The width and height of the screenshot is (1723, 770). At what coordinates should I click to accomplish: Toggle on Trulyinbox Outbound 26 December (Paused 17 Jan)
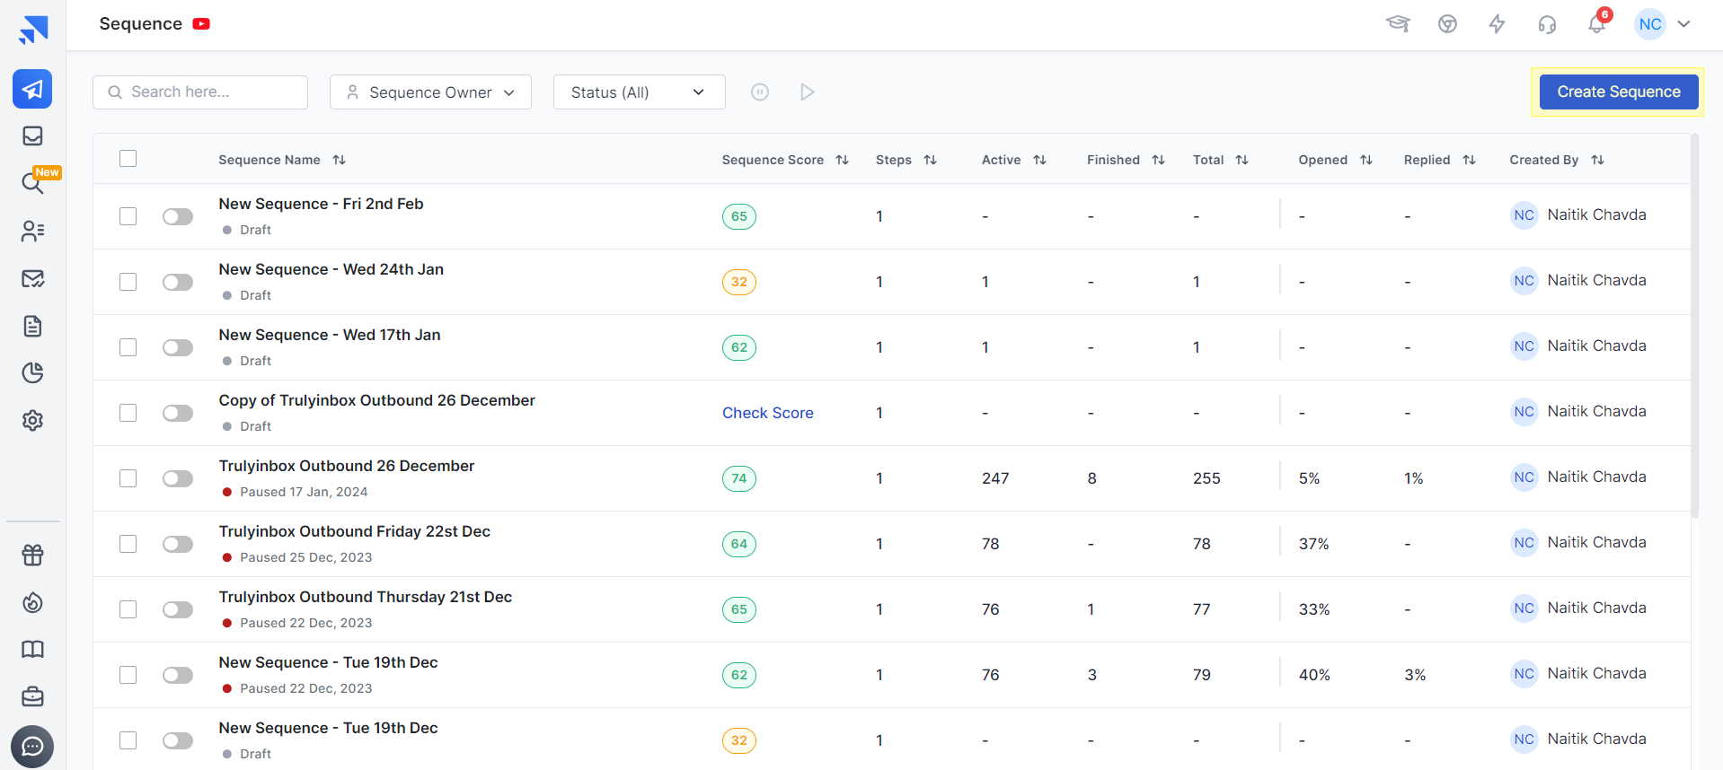(178, 478)
